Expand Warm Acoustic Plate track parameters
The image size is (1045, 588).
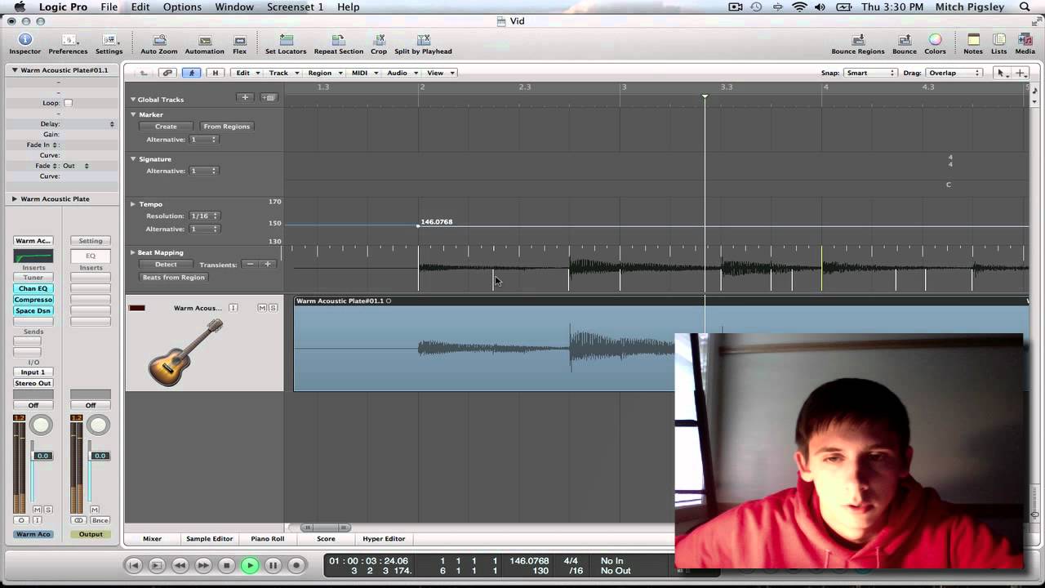(15, 198)
